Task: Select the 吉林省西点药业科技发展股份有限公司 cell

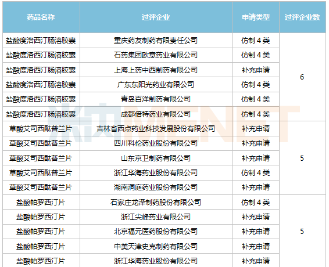Action: coord(156,129)
